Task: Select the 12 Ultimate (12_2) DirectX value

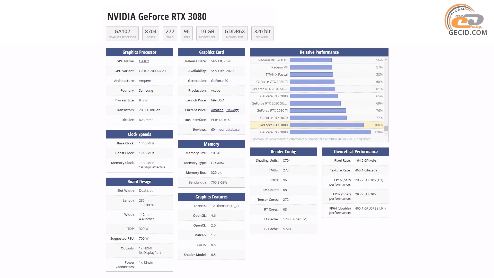Action: (225, 206)
